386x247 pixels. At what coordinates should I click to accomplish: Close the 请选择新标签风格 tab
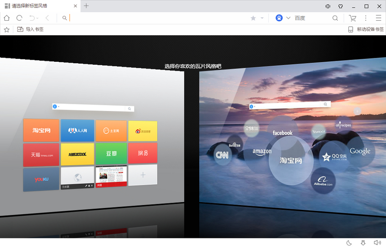(x=75, y=6)
